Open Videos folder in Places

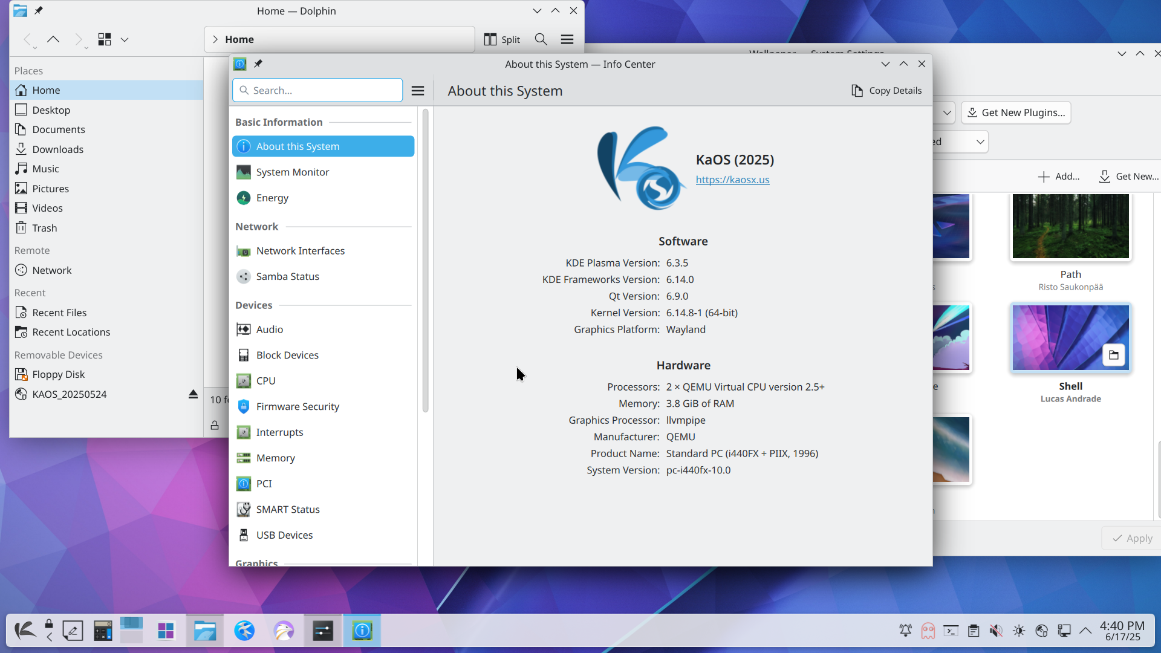pyautogui.click(x=106, y=208)
